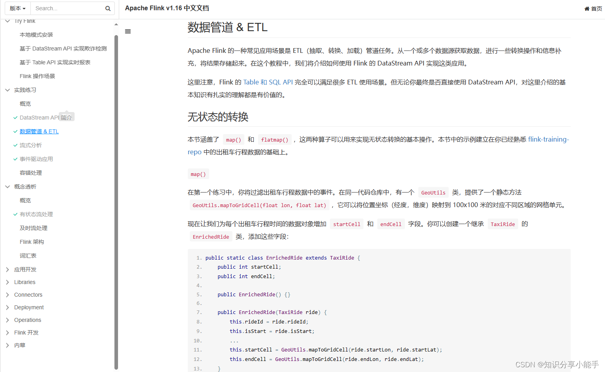Image resolution: width=605 pixels, height=372 pixels.
Task: Expand the Libraries section chevron
Action: click(x=7, y=282)
